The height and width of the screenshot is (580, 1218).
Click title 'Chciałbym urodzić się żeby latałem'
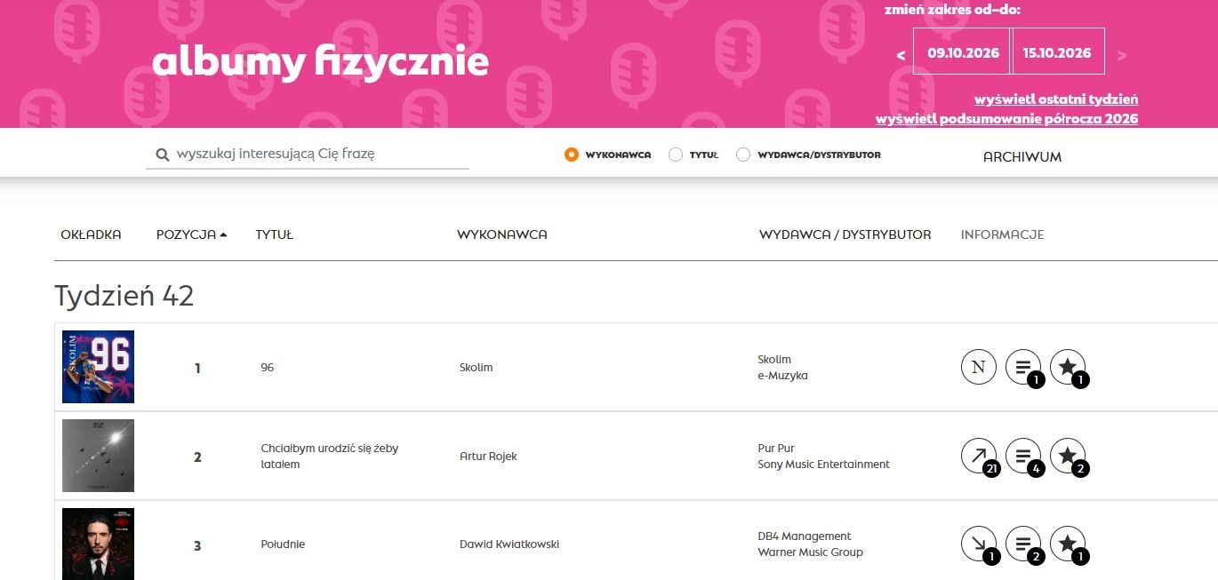[x=330, y=456]
